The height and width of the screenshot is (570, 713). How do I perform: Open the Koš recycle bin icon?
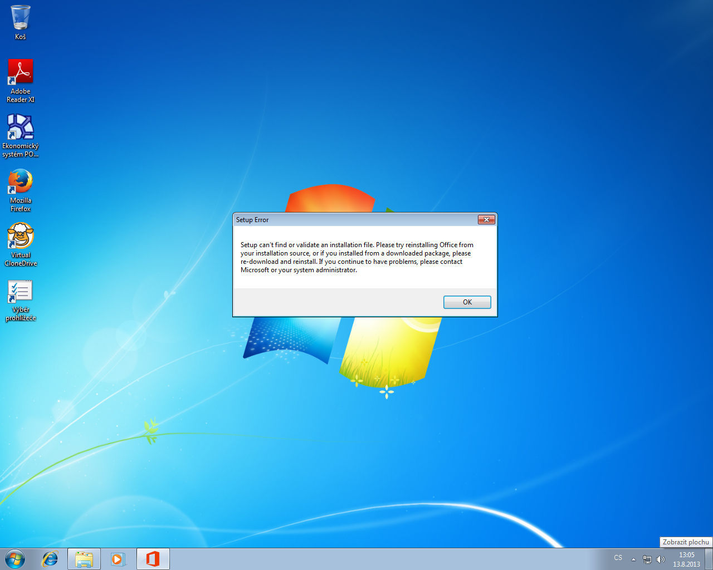point(21,22)
